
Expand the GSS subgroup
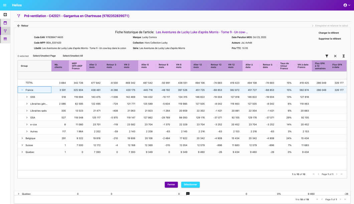pos(27,97)
